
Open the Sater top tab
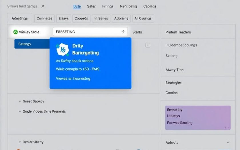point(91,6)
